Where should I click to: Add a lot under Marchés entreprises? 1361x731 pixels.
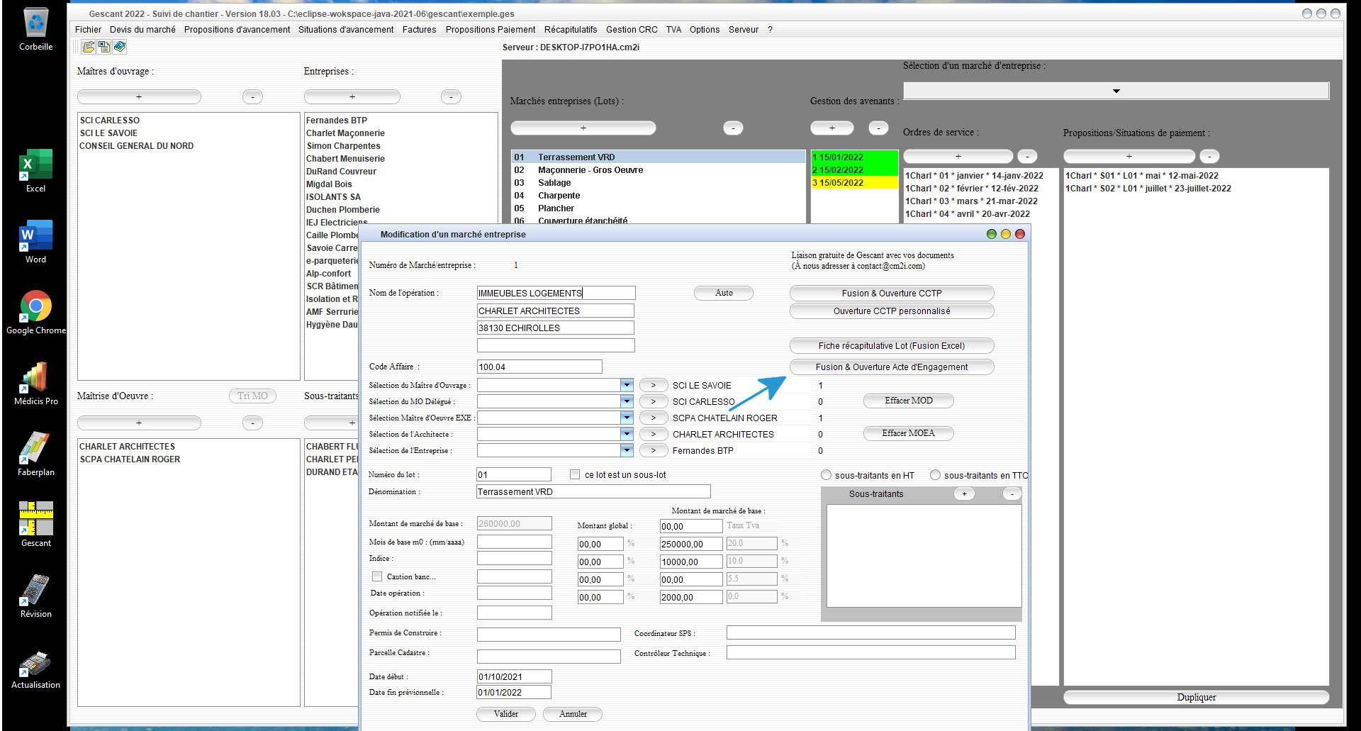click(x=583, y=128)
